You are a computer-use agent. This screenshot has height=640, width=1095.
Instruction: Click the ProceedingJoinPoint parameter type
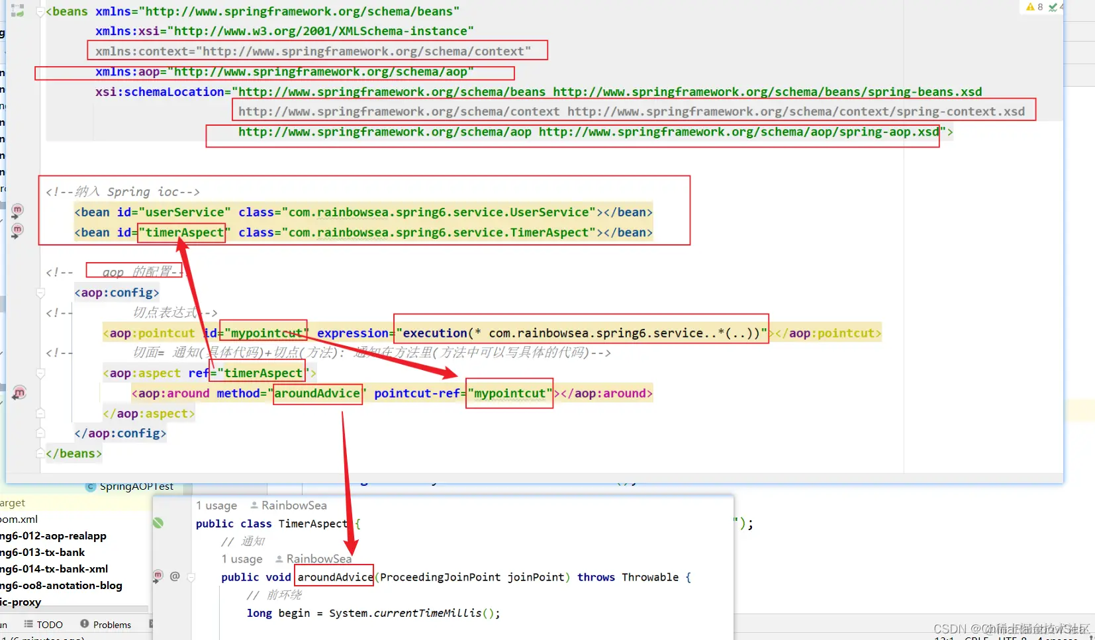(x=440, y=577)
